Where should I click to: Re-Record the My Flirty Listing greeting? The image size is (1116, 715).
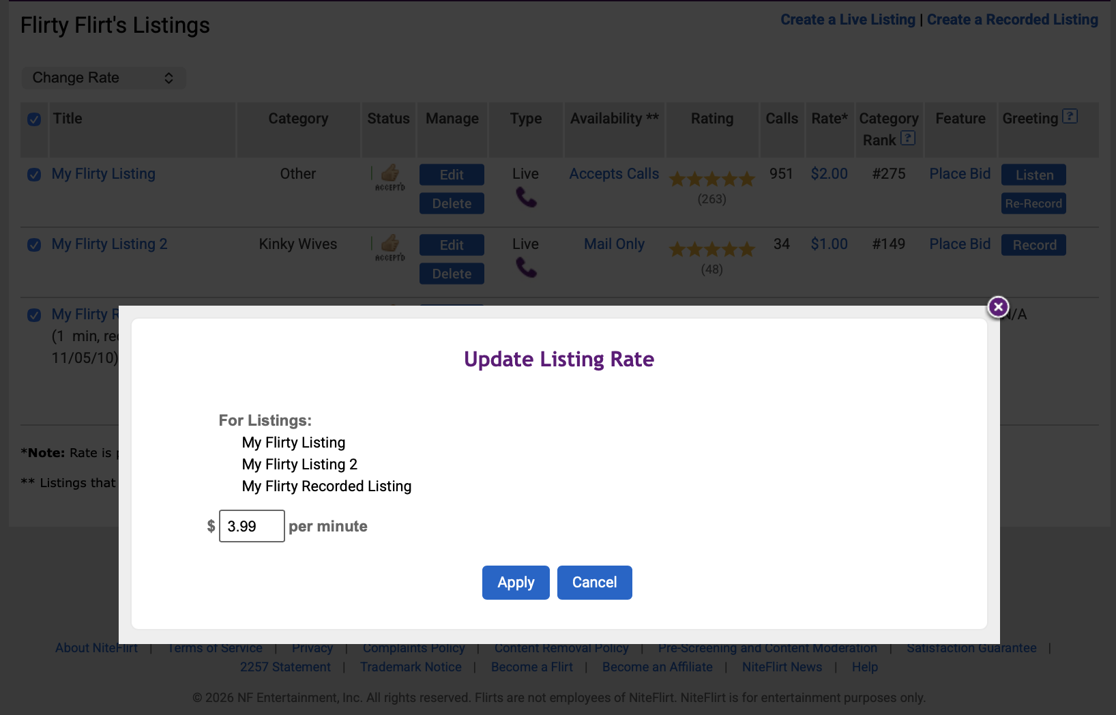1034,203
